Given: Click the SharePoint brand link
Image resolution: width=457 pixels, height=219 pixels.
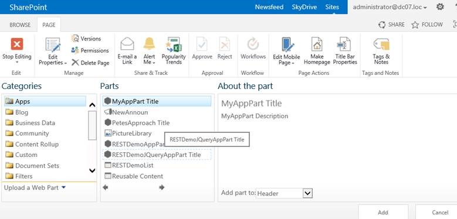Looking at the screenshot, I should coord(28,7).
